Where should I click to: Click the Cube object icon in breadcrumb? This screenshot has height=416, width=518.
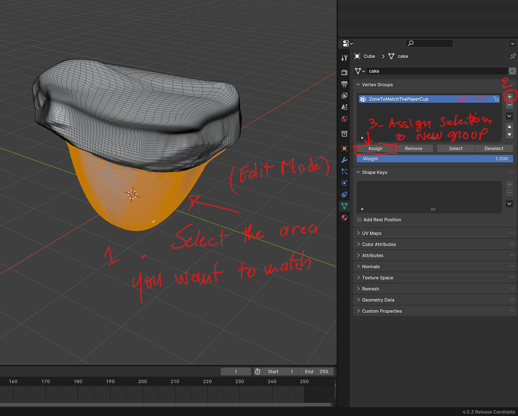pyautogui.click(x=357, y=56)
